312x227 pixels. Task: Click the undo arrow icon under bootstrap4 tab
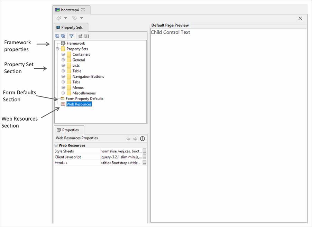[59, 18]
